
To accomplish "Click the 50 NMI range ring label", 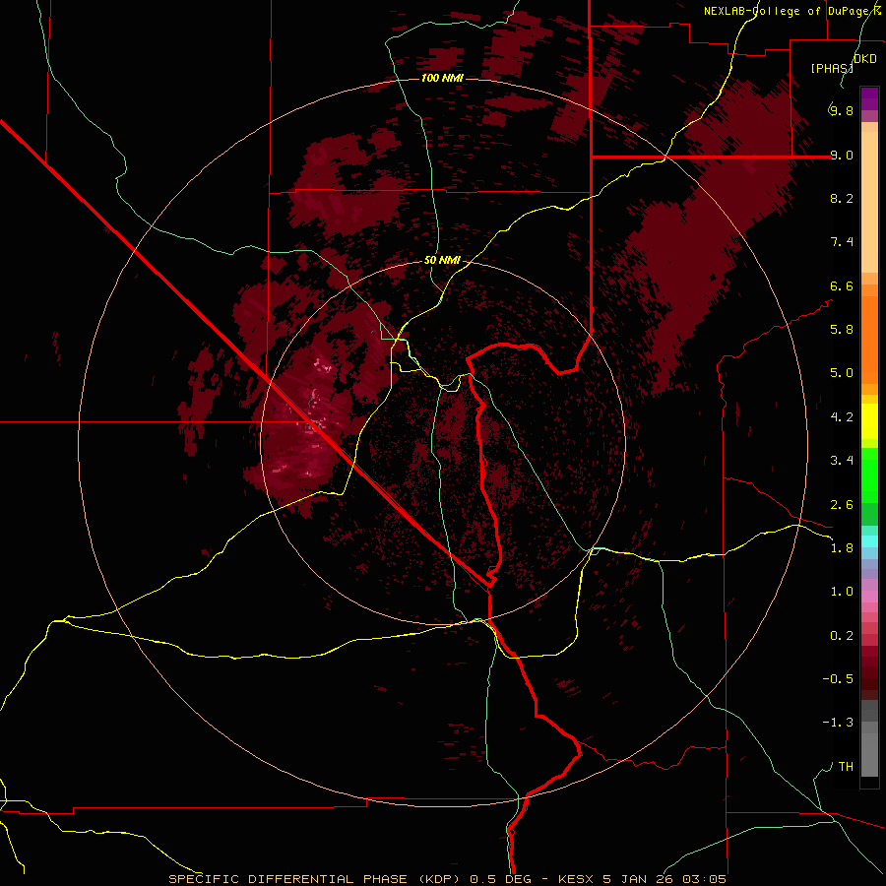I will point(442,261).
